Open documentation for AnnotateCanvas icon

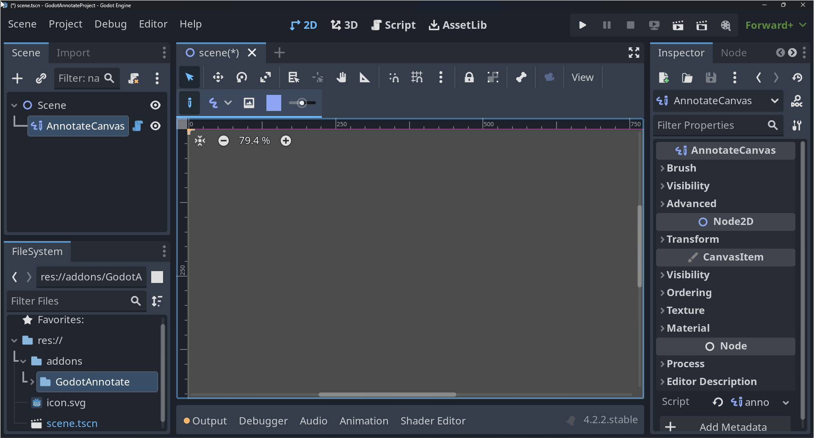(797, 101)
